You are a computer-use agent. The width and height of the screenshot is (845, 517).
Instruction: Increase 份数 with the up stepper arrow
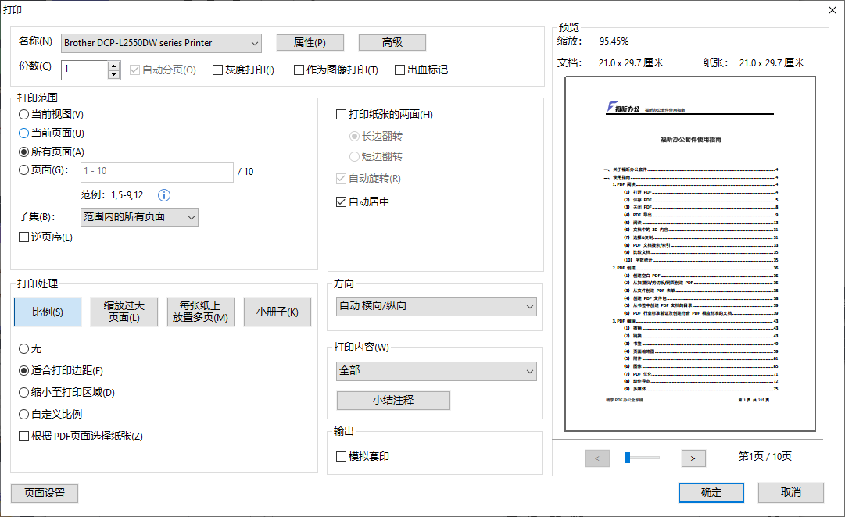tap(112, 66)
